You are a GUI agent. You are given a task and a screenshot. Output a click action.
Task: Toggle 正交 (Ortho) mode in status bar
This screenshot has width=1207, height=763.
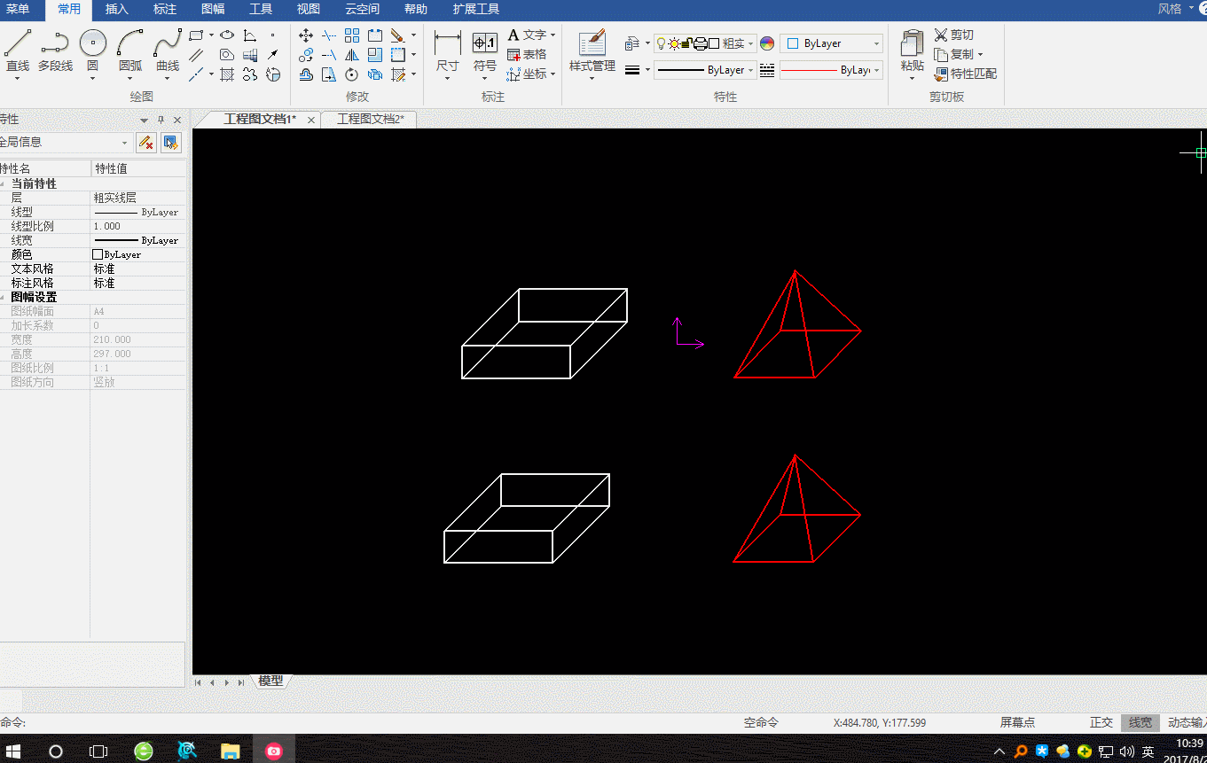click(1101, 722)
